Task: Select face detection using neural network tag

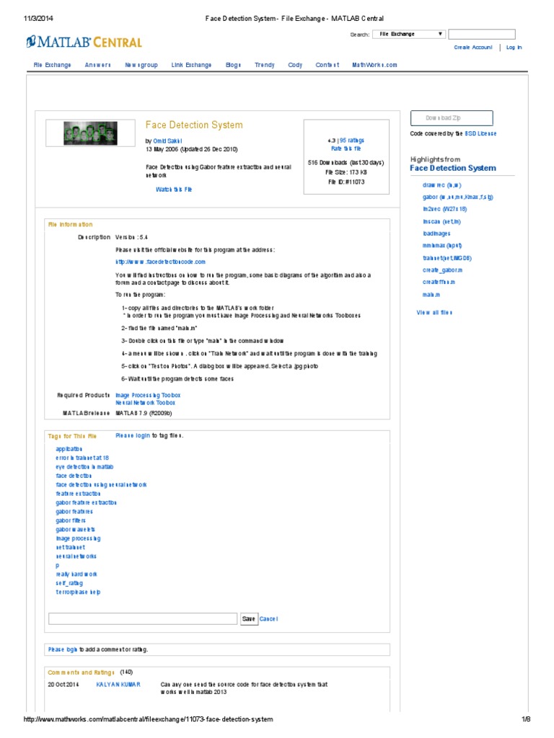Action: pos(101,485)
